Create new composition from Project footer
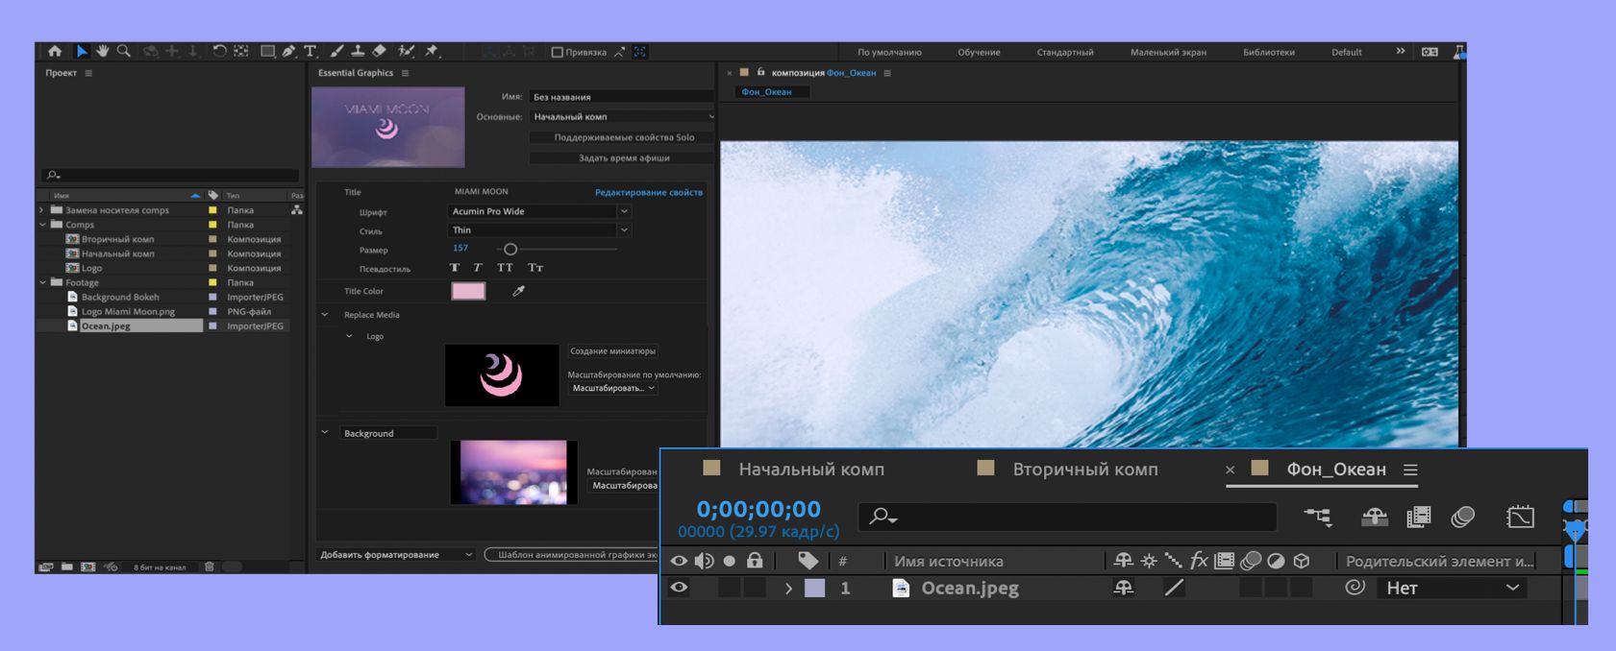Image resolution: width=1616 pixels, height=651 pixels. tap(87, 567)
